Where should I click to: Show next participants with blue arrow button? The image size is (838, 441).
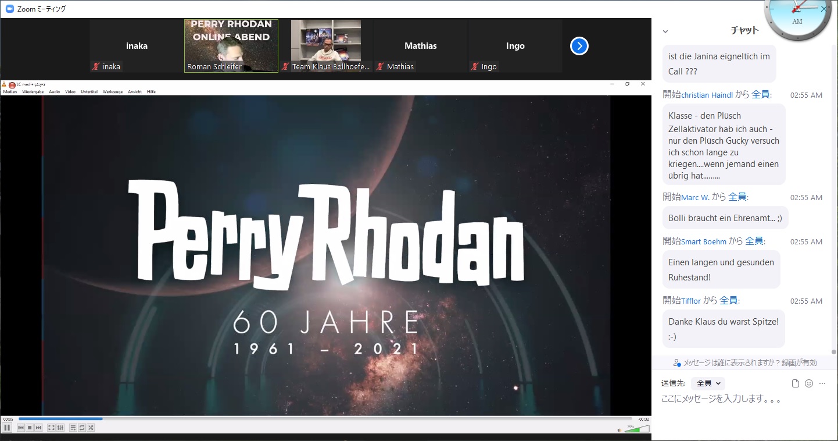pyautogui.click(x=579, y=46)
